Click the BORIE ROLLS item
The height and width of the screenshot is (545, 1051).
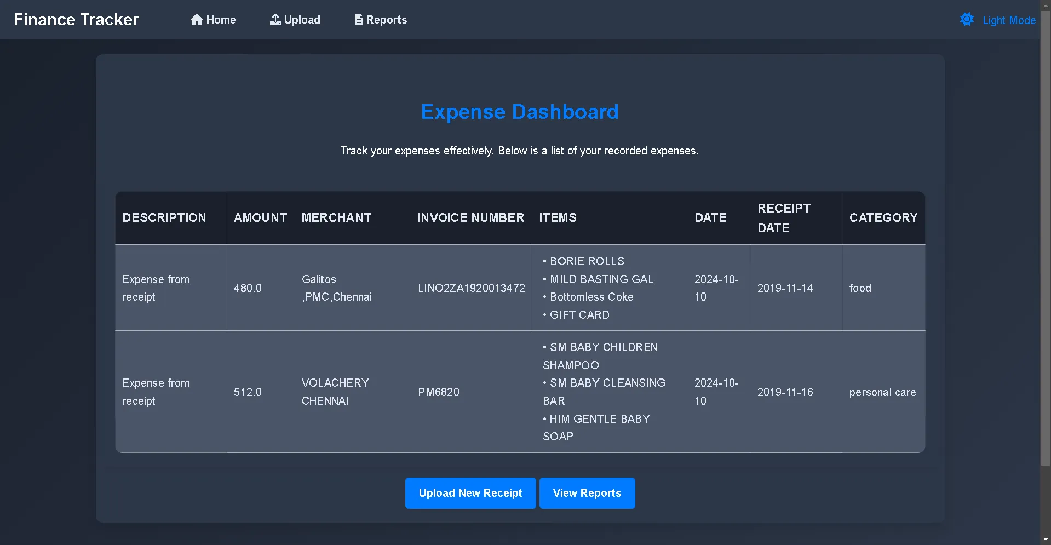coord(583,261)
